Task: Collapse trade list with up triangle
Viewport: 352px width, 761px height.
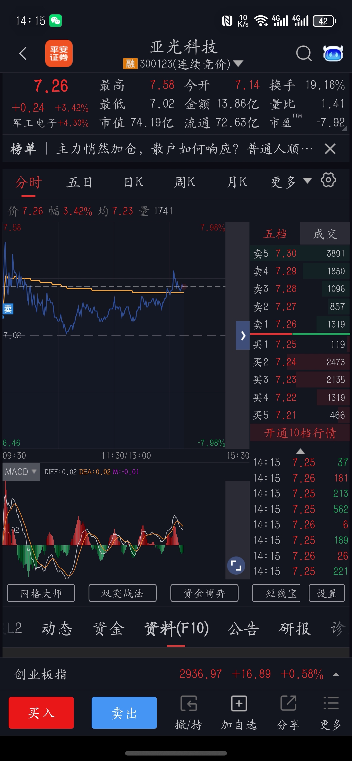Action: coord(300,451)
